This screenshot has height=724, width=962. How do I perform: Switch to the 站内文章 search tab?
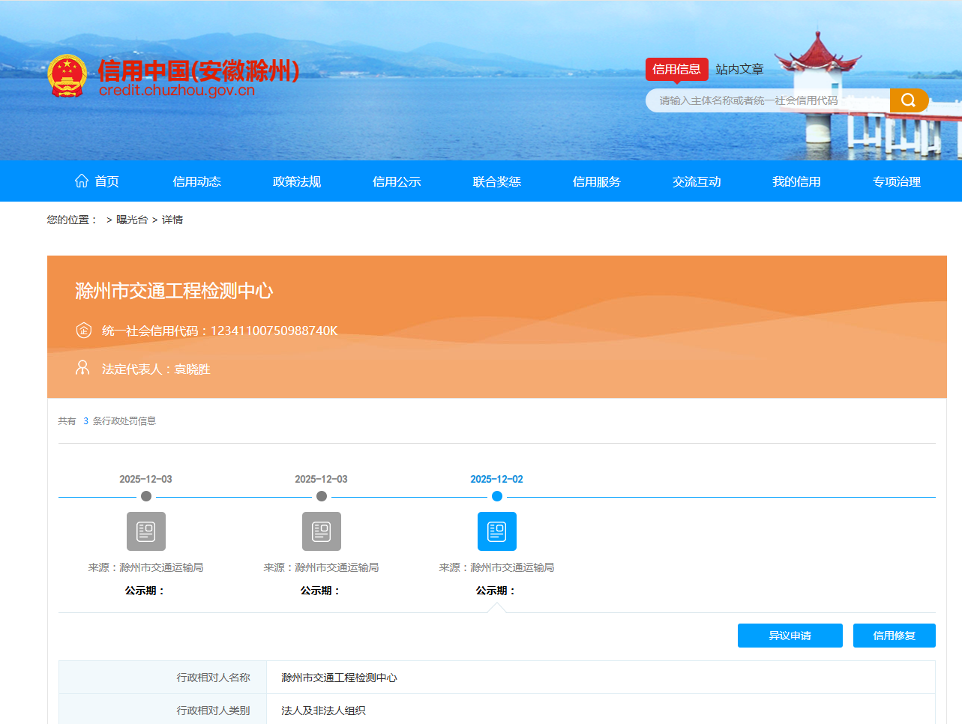tap(739, 69)
